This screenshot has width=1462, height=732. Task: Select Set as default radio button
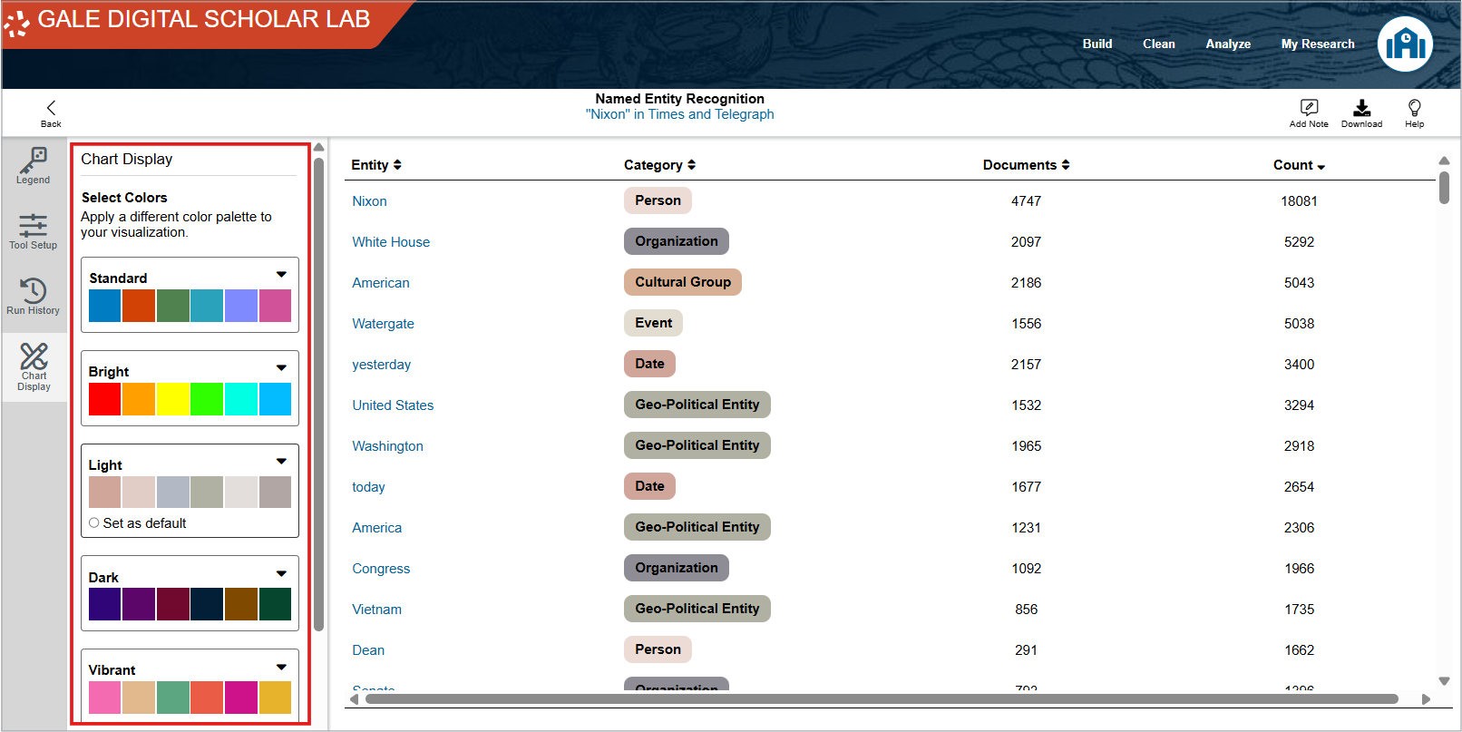[94, 522]
